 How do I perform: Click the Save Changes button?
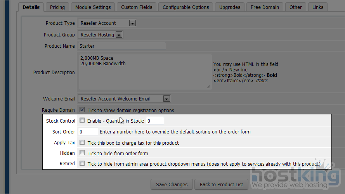pos(172,184)
